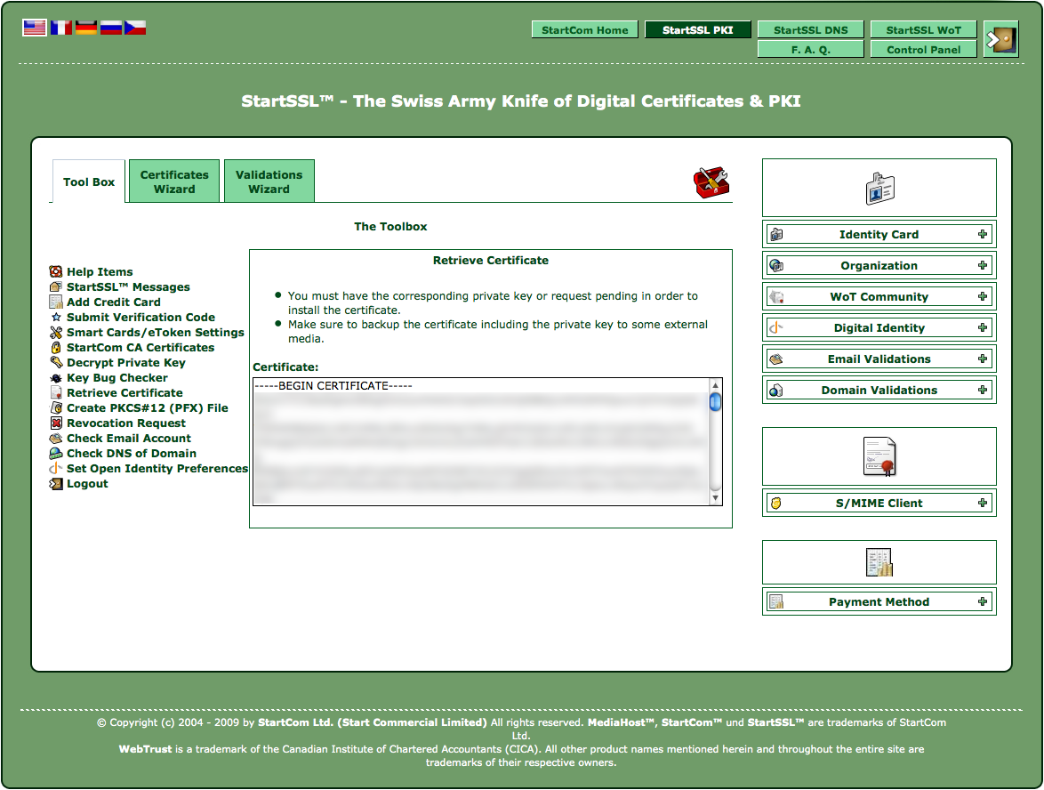Open the Revocation Request link

(126, 423)
